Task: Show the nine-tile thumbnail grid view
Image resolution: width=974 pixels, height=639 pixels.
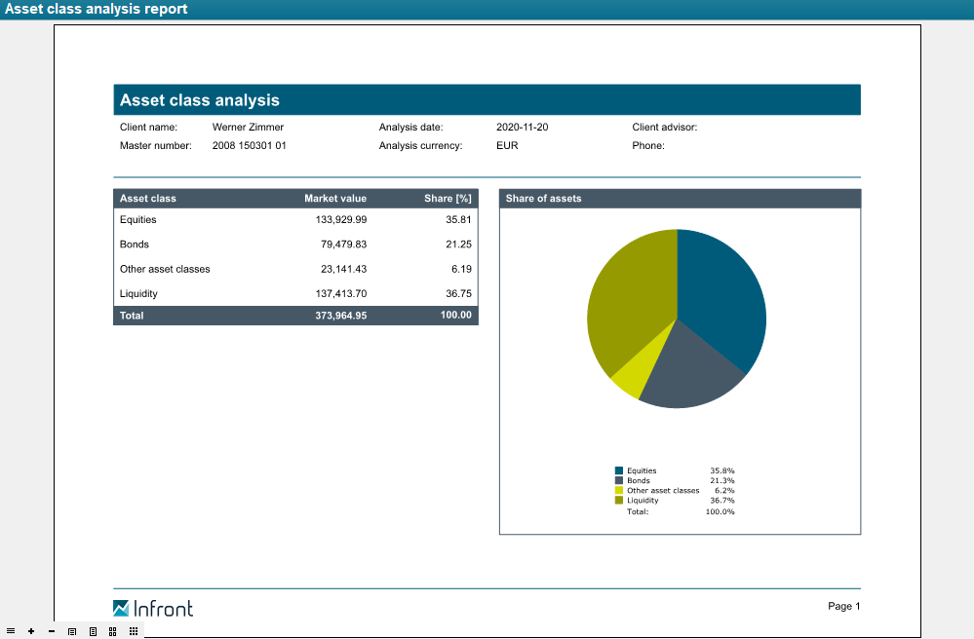Action: coord(134,631)
